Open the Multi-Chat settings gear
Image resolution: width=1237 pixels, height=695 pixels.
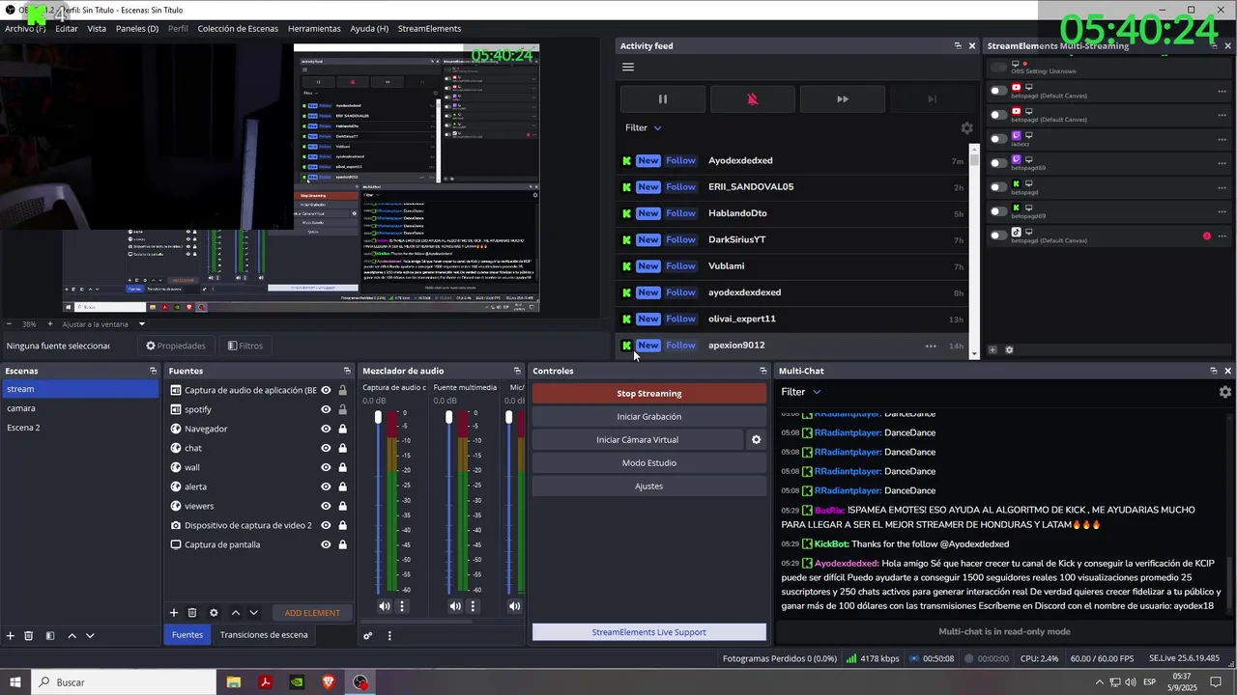pos(1225,392)
